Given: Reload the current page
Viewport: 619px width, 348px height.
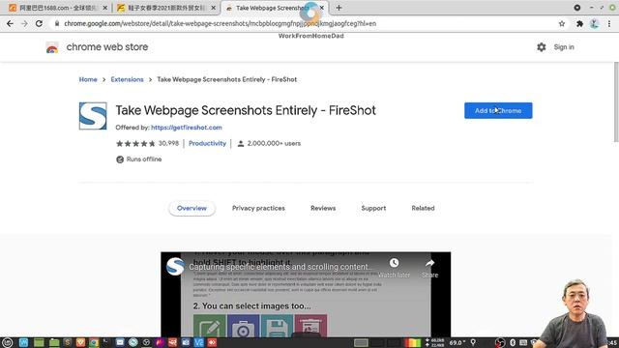Looking at the screenshot, I should [x=39, y=23].
